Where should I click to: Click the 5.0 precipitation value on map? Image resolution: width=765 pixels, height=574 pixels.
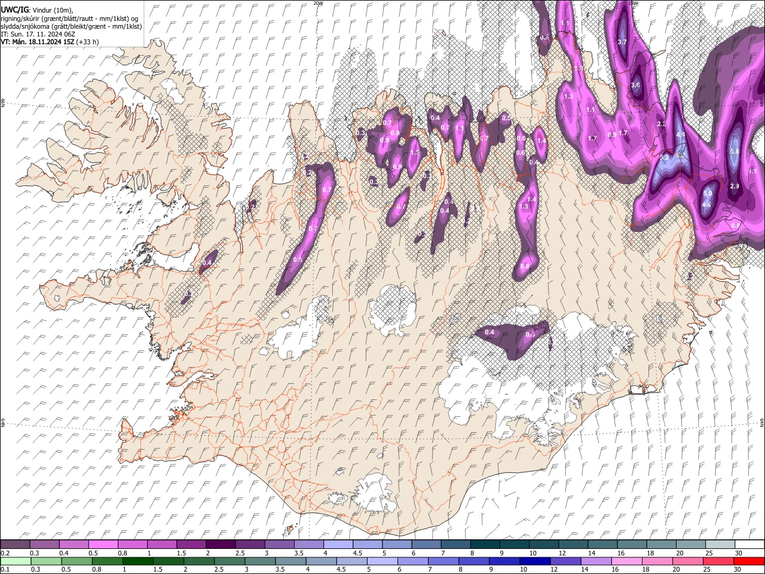point(708,194)
